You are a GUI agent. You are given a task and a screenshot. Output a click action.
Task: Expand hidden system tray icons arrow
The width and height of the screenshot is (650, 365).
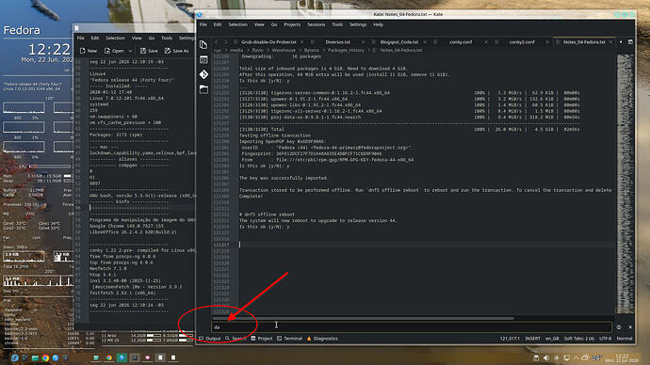[x=577, y=358]
